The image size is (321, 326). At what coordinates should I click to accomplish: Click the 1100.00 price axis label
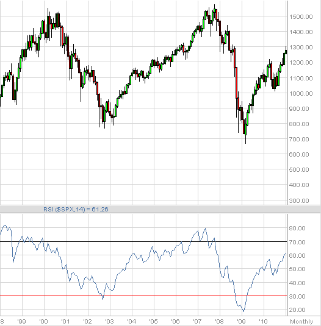point(301,78)
